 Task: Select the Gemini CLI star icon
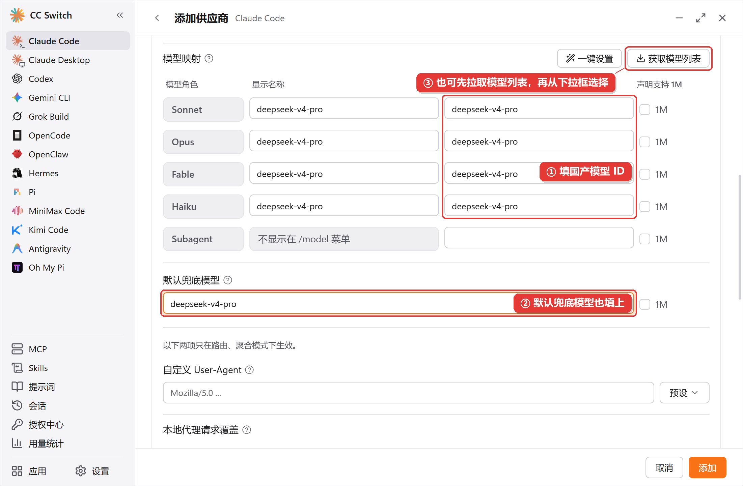click(x=17, y=98)
